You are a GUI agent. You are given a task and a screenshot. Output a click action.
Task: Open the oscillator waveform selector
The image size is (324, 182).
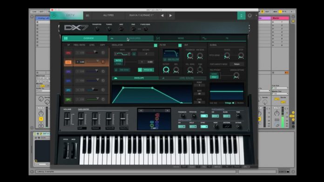click(122, 54)
